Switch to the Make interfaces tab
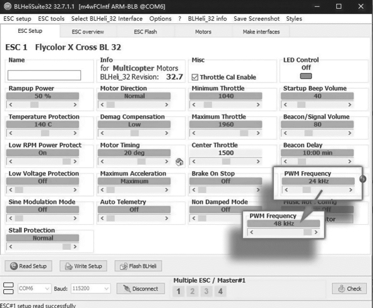Viewport: 373px width, 308px height. click(261, 32)
